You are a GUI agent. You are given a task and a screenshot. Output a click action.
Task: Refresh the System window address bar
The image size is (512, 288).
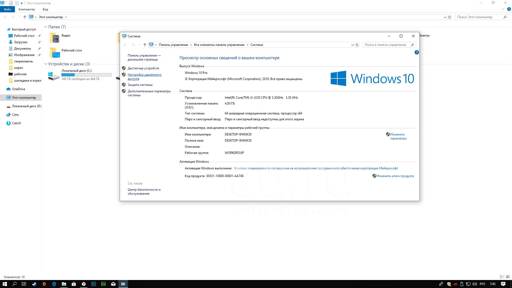click(x=357, y=45)
